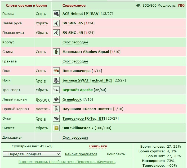
Task: Open the S9 SMG .45 link in Левая рука
Action: [73, 23]
